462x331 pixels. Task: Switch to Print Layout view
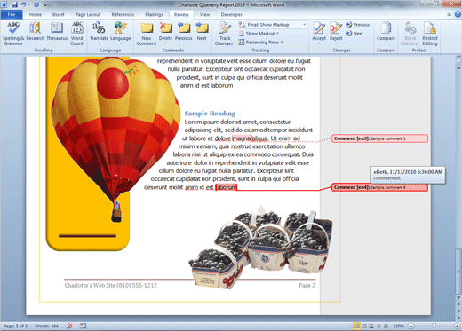click(356, 326)
